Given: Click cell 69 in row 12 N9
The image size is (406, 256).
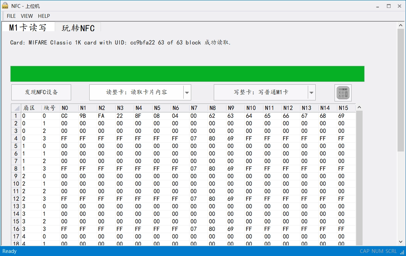Looking at the screenshot, I should (235, 199).
